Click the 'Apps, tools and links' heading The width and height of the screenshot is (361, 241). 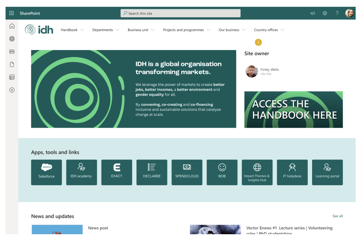(55, 152)
